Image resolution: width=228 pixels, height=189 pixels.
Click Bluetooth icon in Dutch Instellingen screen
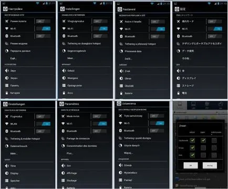[x=64, y=36]
